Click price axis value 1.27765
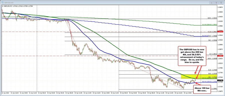This screenshot has width=225, height=96. (220, 73)
